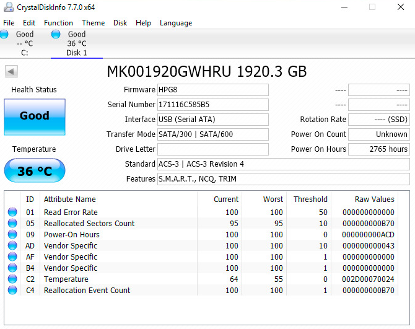Click the empty Drive Letter field
The width and height of the screenshot is (415, 329).
tap(213, 149)
